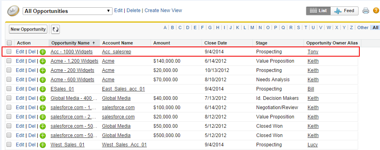Show All in the alphabet filter

376,27
